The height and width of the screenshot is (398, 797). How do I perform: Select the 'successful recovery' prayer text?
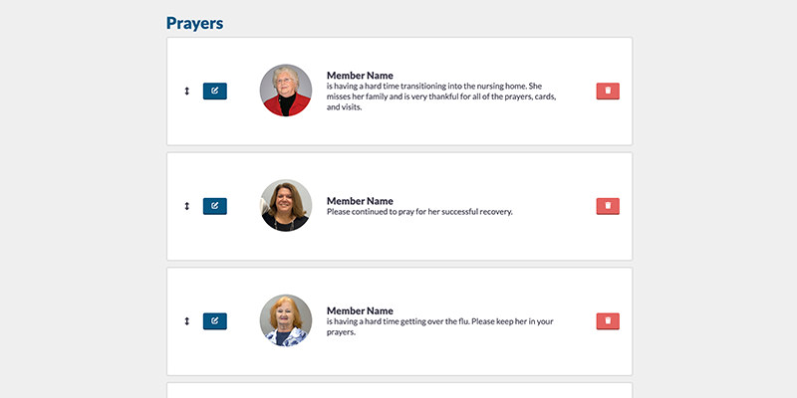(419, 212)
